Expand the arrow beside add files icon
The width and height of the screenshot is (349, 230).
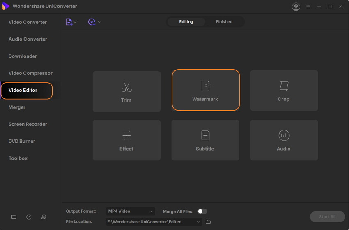pyautogui.click(x=75, y=22)
